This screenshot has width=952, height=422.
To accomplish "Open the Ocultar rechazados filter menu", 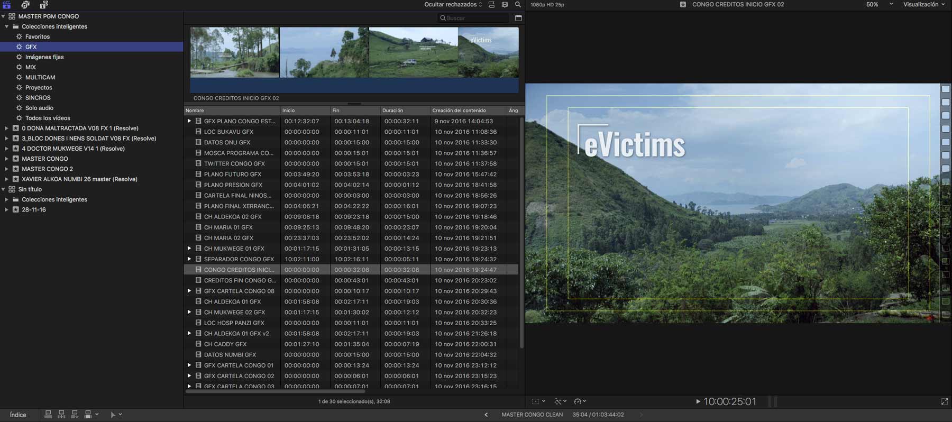I will point(453,5).
